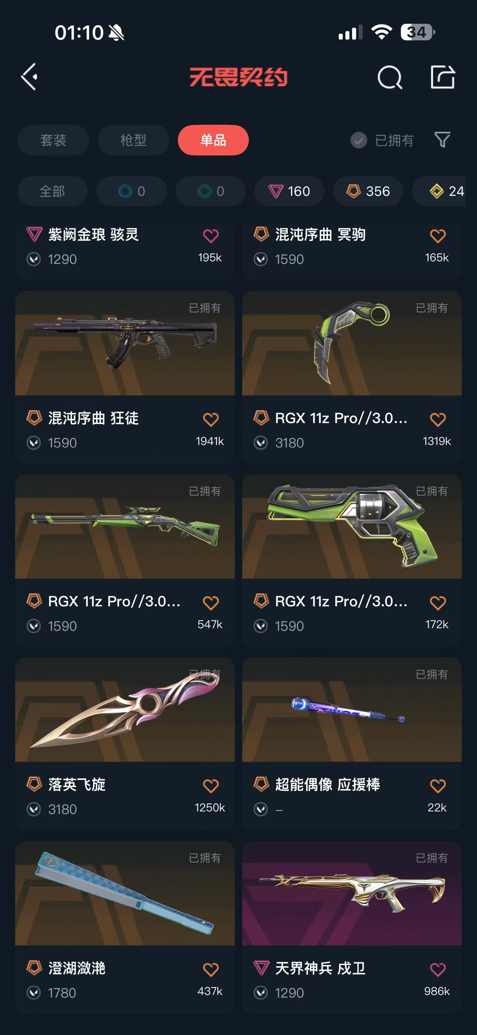Viewport: 477px width, 1035px height.
Task: Open the 超能偶像 应援棒 item image
Action: point(352,710)
